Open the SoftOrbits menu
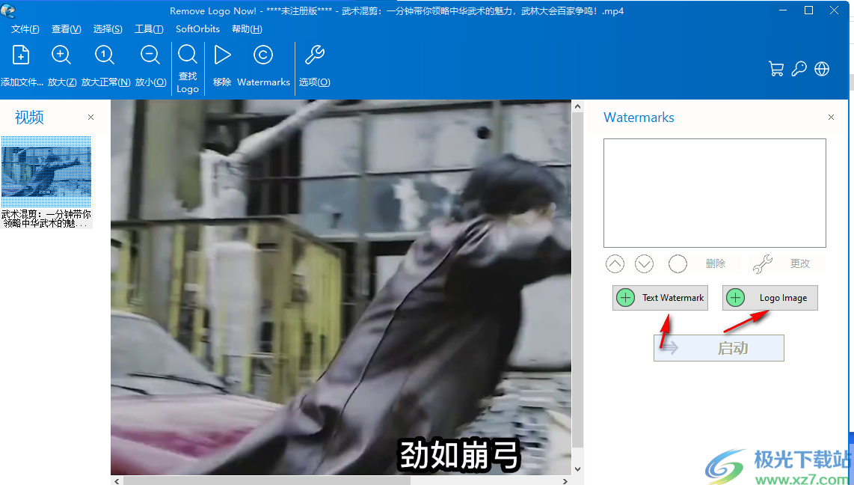Screen dimensions: 854x485 coord(197,28)
